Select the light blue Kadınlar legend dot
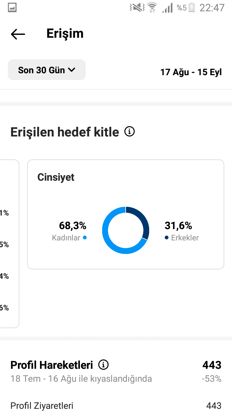 [85, 237]
